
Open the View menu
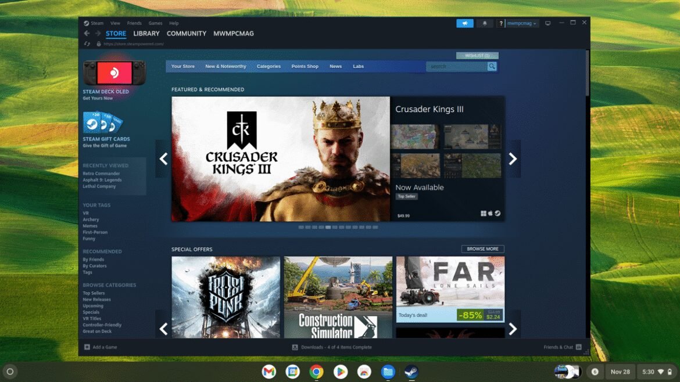[115, 23]
